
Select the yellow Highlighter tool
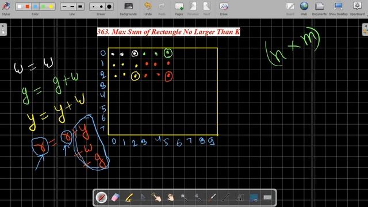pos(129,198)
